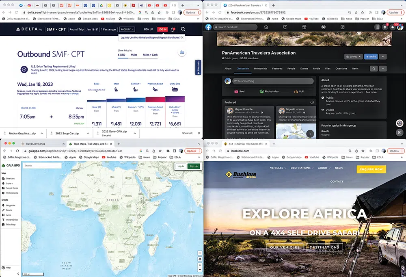
Task: Click the Facebook logo
Action: click(x=208, y=27)
